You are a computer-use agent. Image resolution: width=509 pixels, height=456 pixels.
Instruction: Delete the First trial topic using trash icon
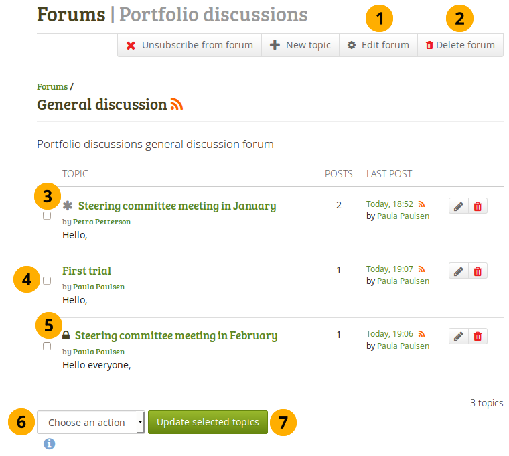(478, 271)
